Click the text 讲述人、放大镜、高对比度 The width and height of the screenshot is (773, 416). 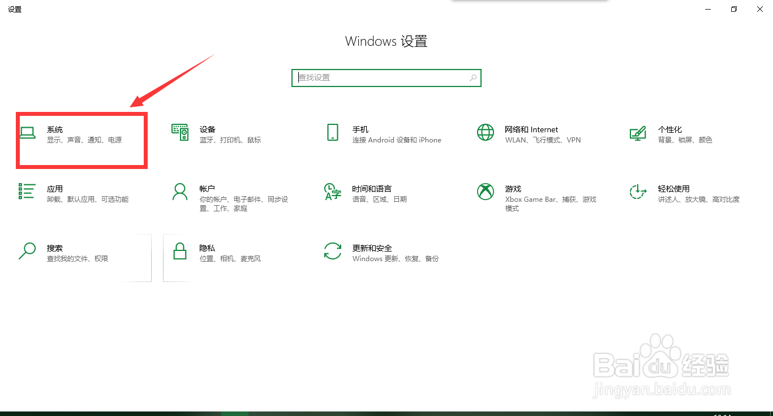tap(699, 200)
